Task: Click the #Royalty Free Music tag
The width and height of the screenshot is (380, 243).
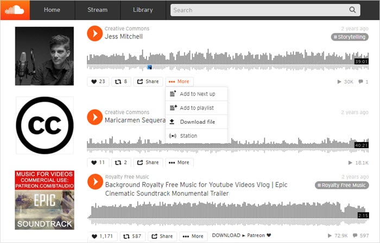Action: (342, 186)
